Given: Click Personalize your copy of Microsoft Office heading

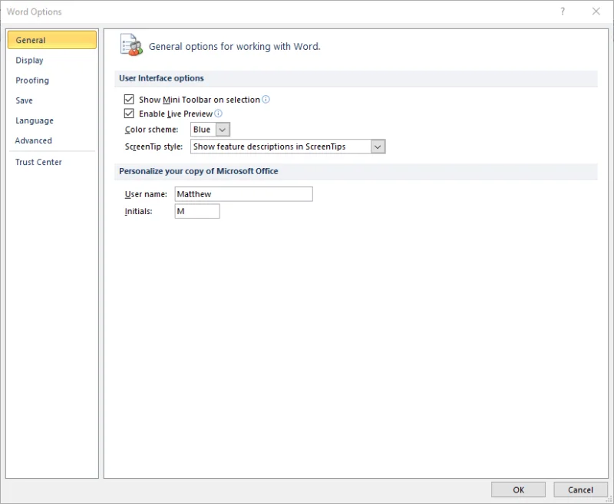Looking at the screenshot, I should click(x=199, y=171).
